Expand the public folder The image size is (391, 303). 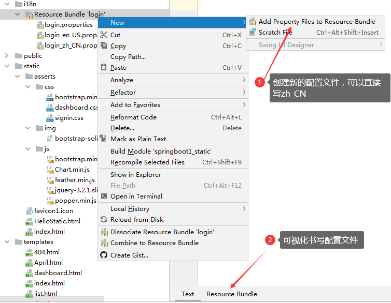(7, 56)
